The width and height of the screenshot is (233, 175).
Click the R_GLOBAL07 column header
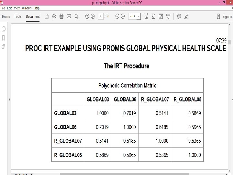click(x=155, y=99)
